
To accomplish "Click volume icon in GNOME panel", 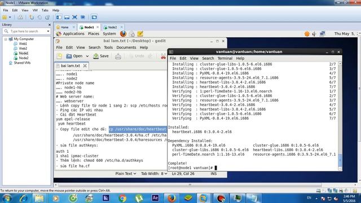I will (x=314, y=34).
